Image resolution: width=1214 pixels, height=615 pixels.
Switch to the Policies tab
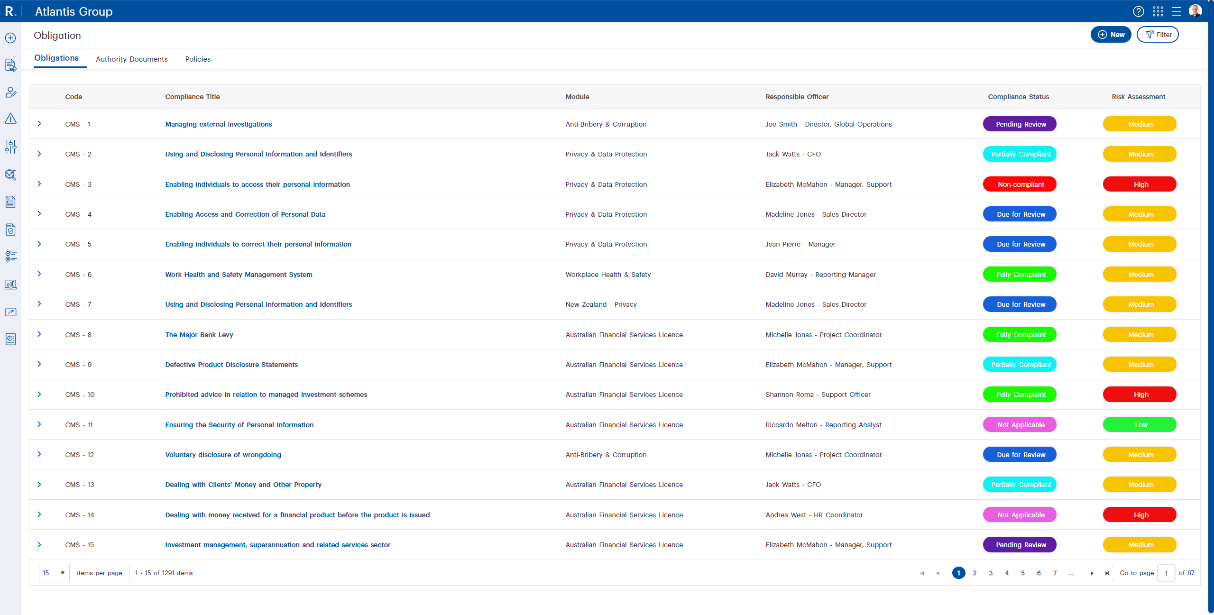point(198,59)
